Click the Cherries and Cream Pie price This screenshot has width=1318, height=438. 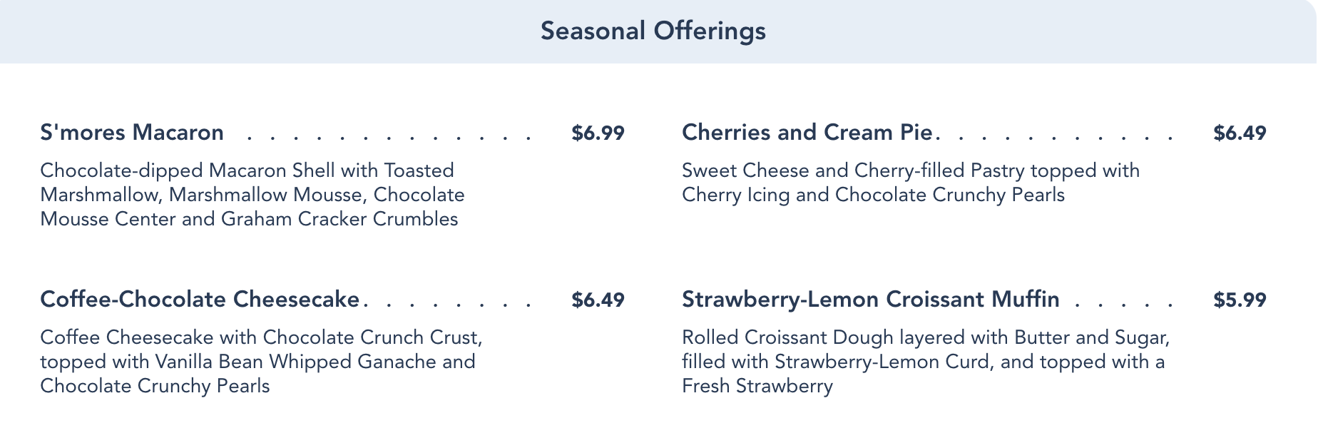point(1240,133)
